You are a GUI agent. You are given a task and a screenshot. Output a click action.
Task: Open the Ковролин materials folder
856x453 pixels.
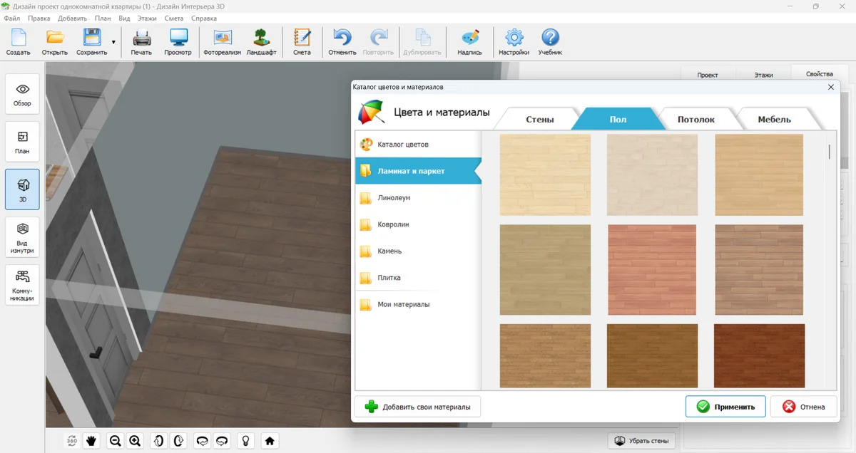pyautogui.click(x=418, y=224)
